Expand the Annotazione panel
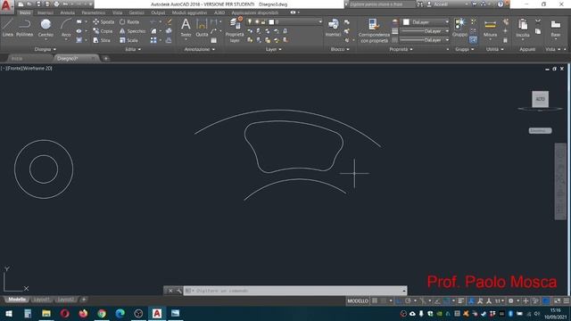 199,49
